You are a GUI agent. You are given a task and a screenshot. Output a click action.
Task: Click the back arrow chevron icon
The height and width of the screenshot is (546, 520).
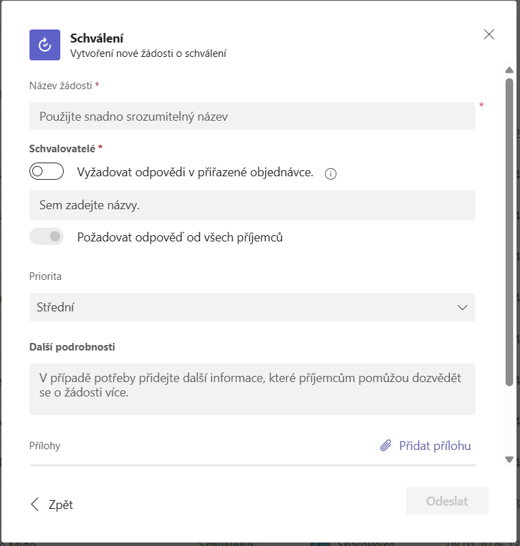coord(35,505)
